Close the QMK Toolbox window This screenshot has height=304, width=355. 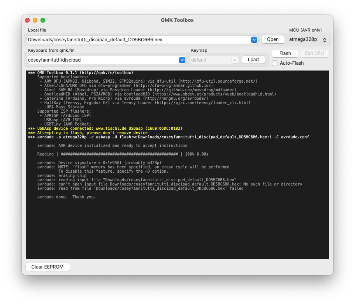27,20
